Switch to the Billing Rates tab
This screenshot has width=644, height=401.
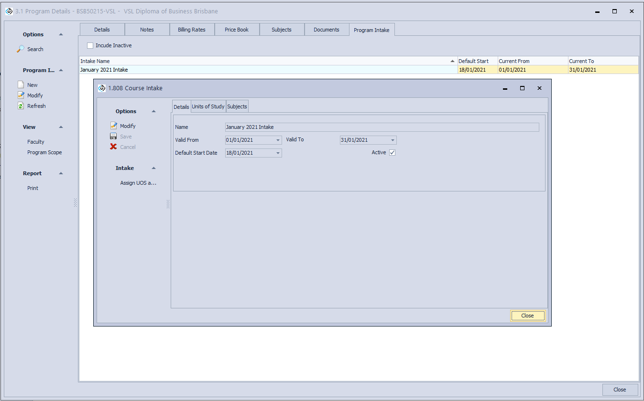click(x=192, y=30)
